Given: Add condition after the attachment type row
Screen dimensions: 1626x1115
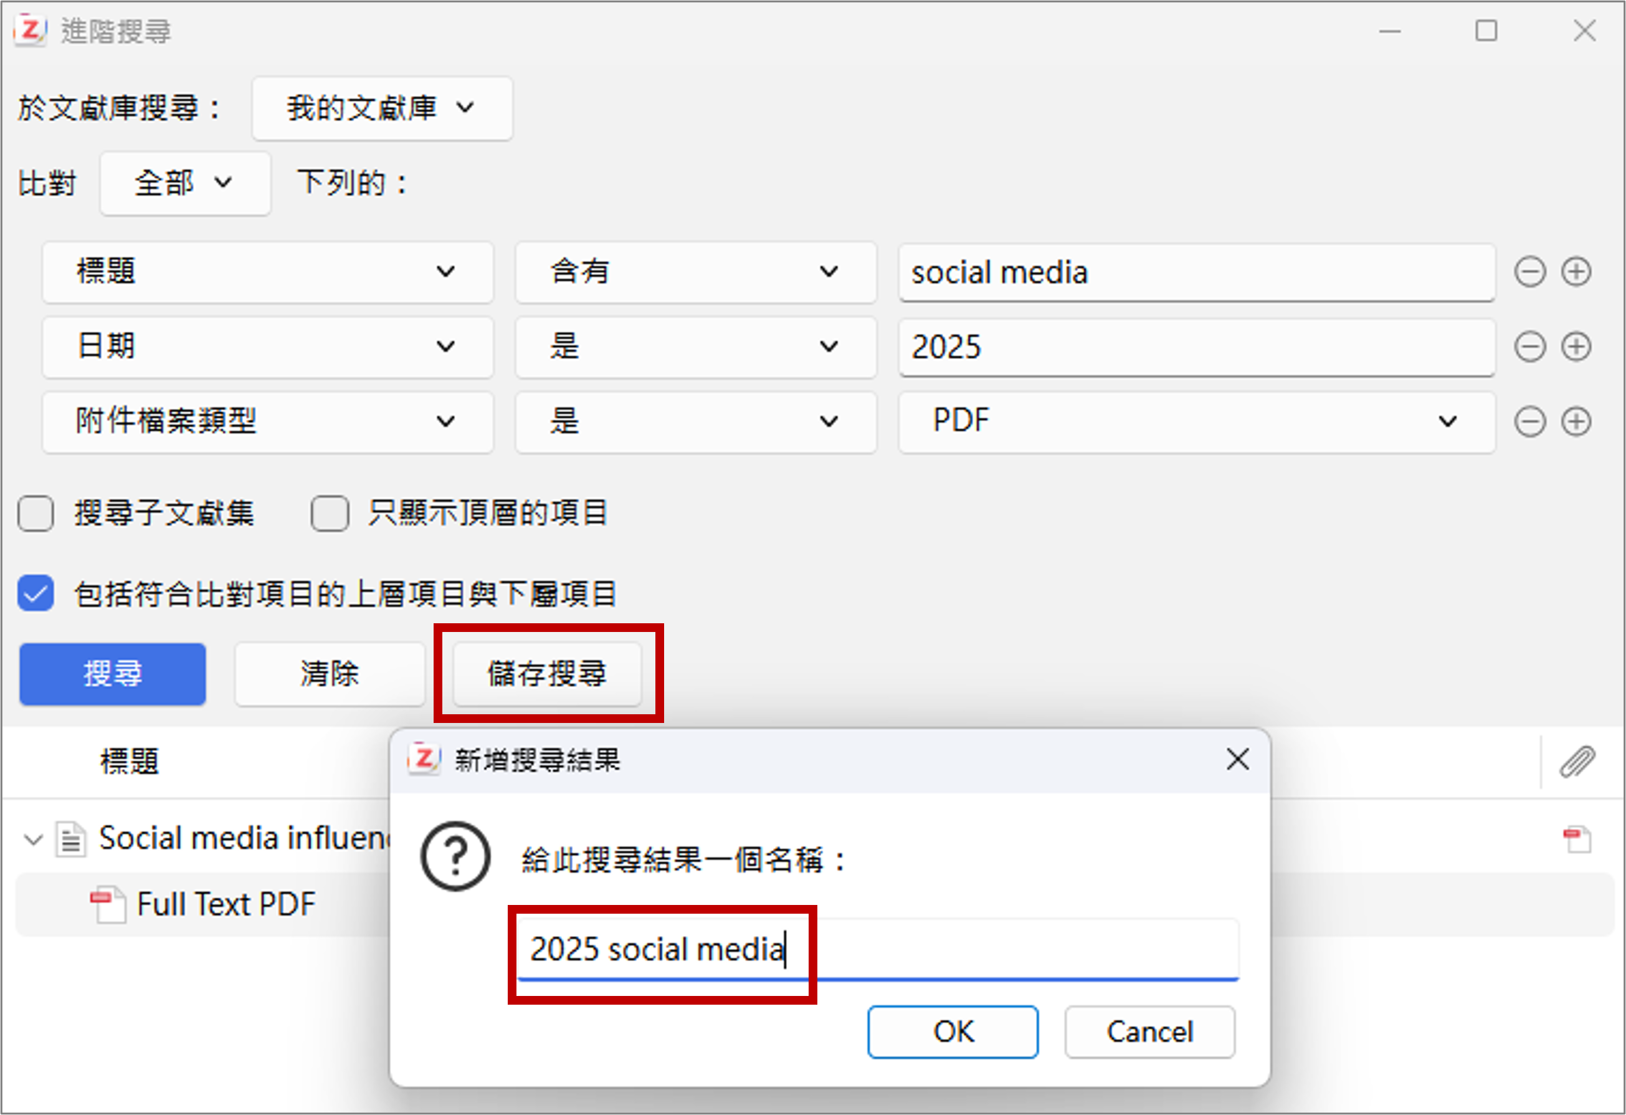Looking at the screenshot, I should tap(1576, 422).
